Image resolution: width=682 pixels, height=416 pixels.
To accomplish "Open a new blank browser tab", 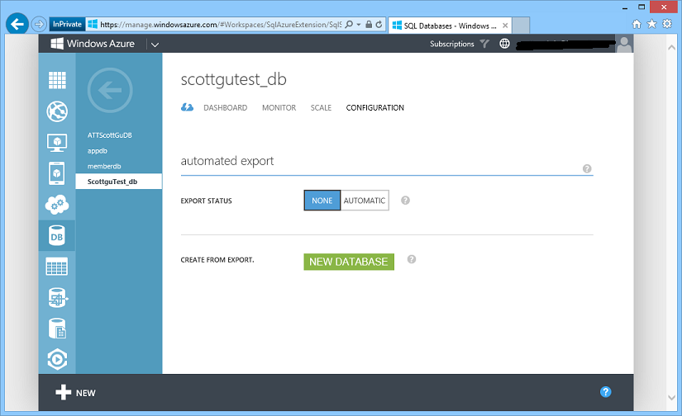I will 521,26.
